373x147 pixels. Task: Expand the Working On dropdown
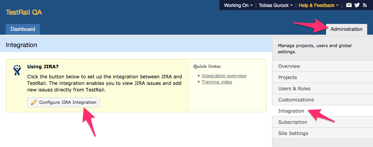pyautogui.click(x=238, y=5)
